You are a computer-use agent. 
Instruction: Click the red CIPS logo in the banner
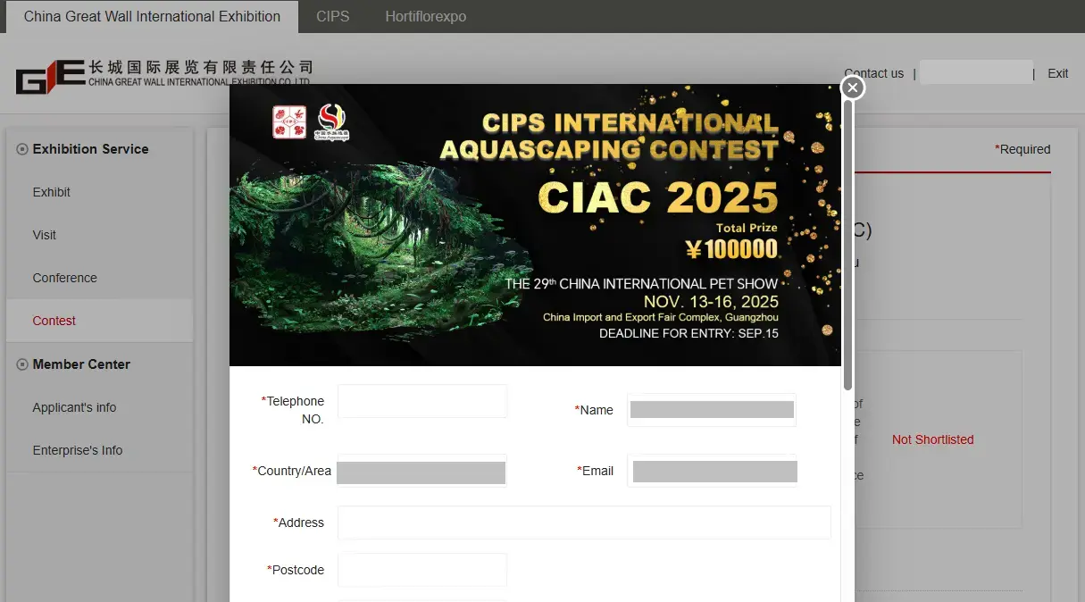(x=288, y=122)
